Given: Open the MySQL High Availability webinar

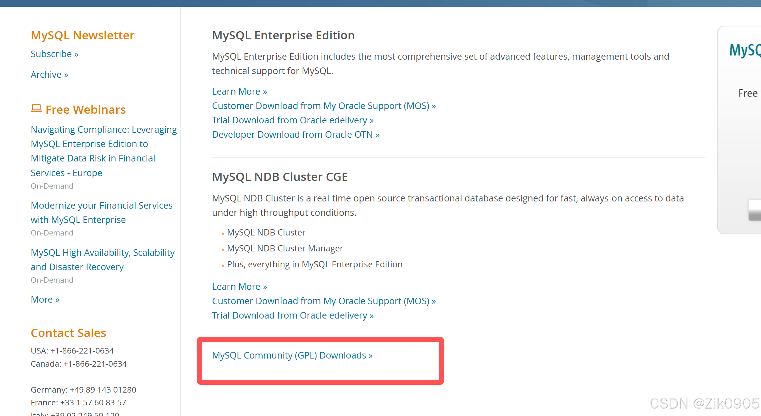Looking at the screenshot, I should tap(103, 260).
